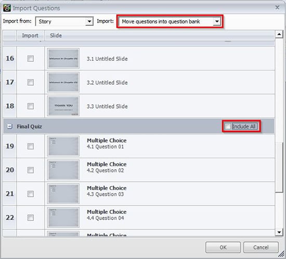This screenshot has width=286, height=259.
Task: Click the OK button
Action: click(x=223, y=247)
